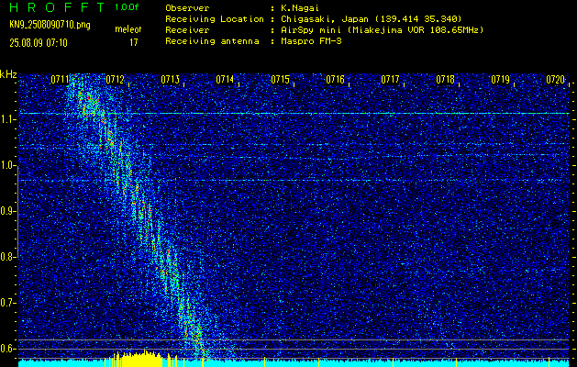
Task: Select the filename KN9_2508090710.png
Action: click(x=50, y=25)
